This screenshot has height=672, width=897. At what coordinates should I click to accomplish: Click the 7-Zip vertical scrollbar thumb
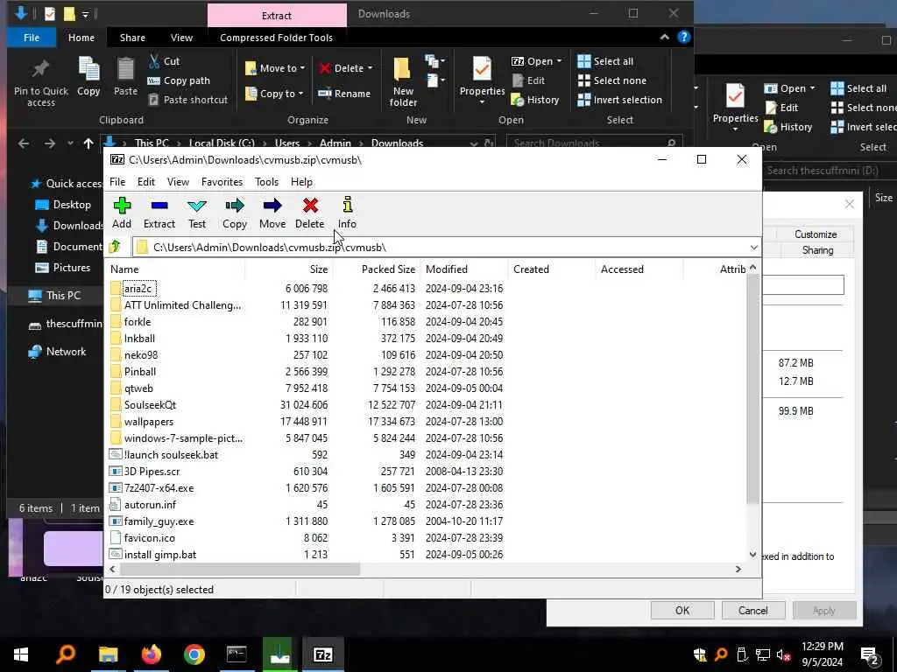[752, 388]
